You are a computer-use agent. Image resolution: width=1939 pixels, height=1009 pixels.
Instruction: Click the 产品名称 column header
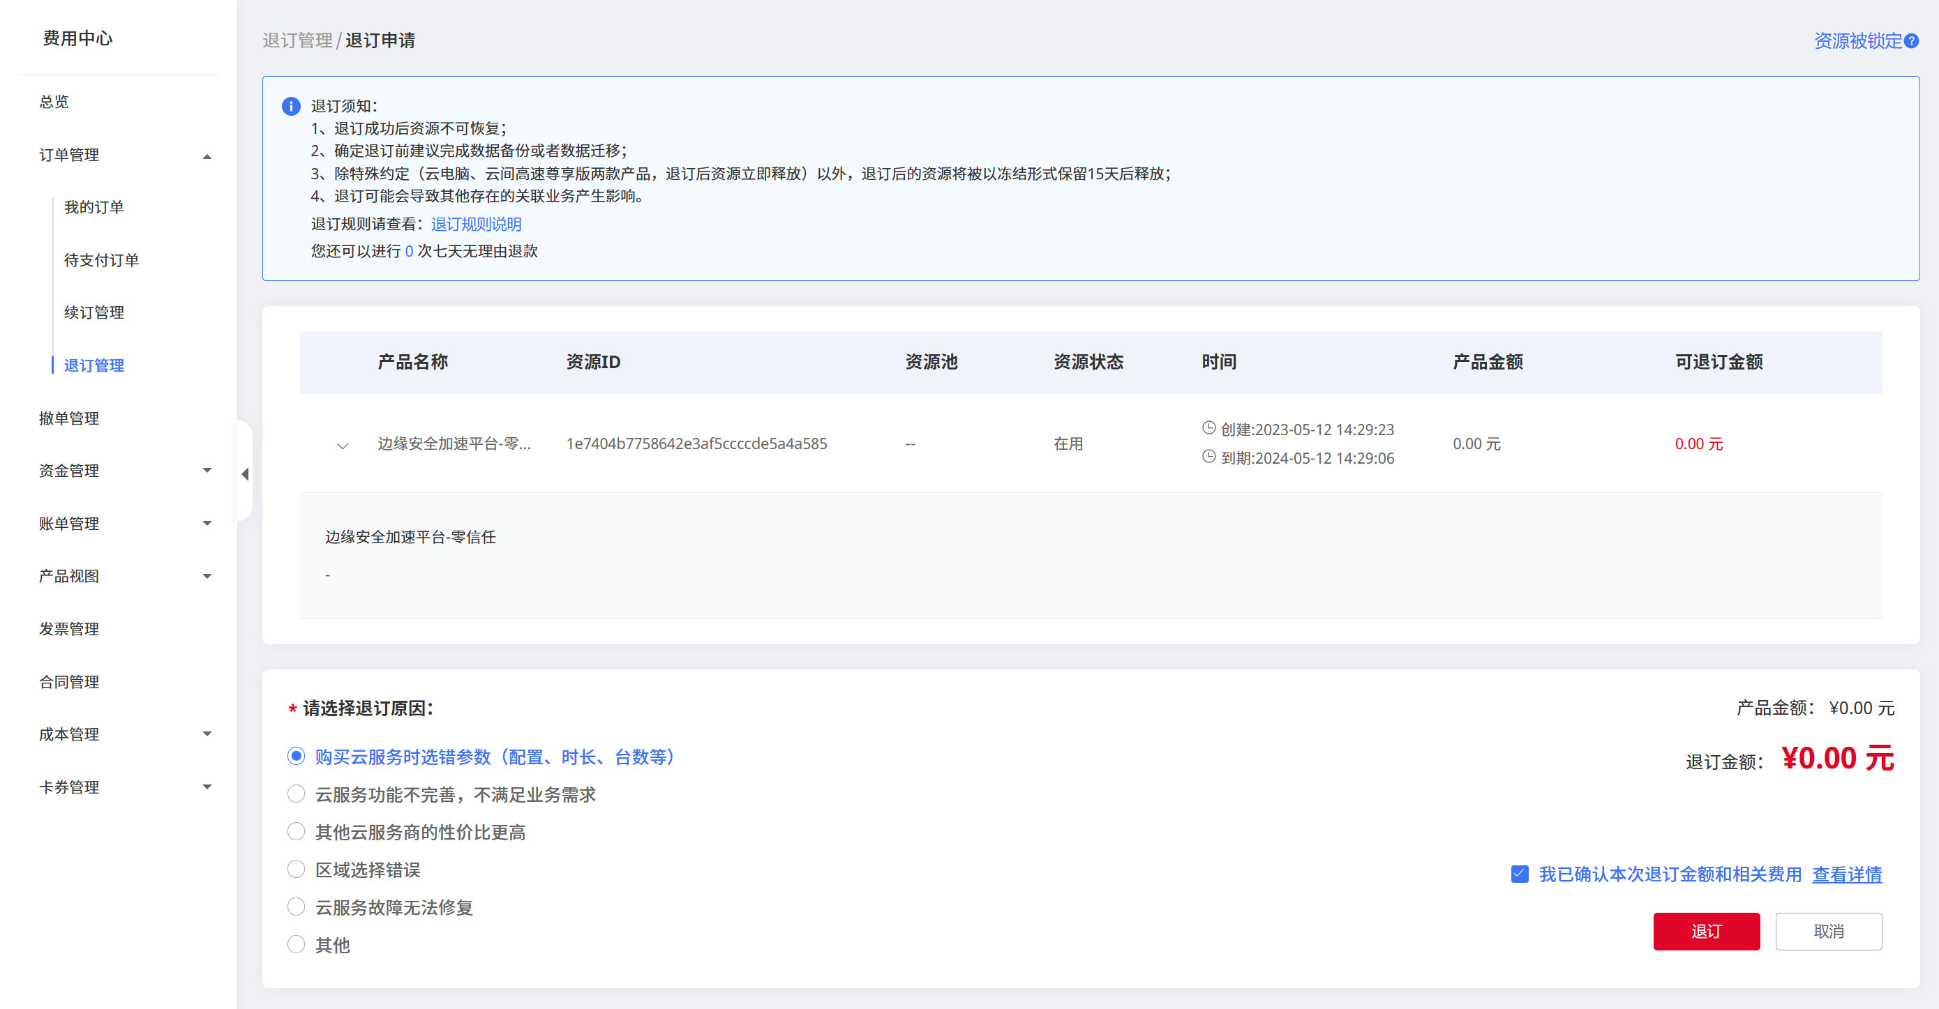tap(412, 362)
